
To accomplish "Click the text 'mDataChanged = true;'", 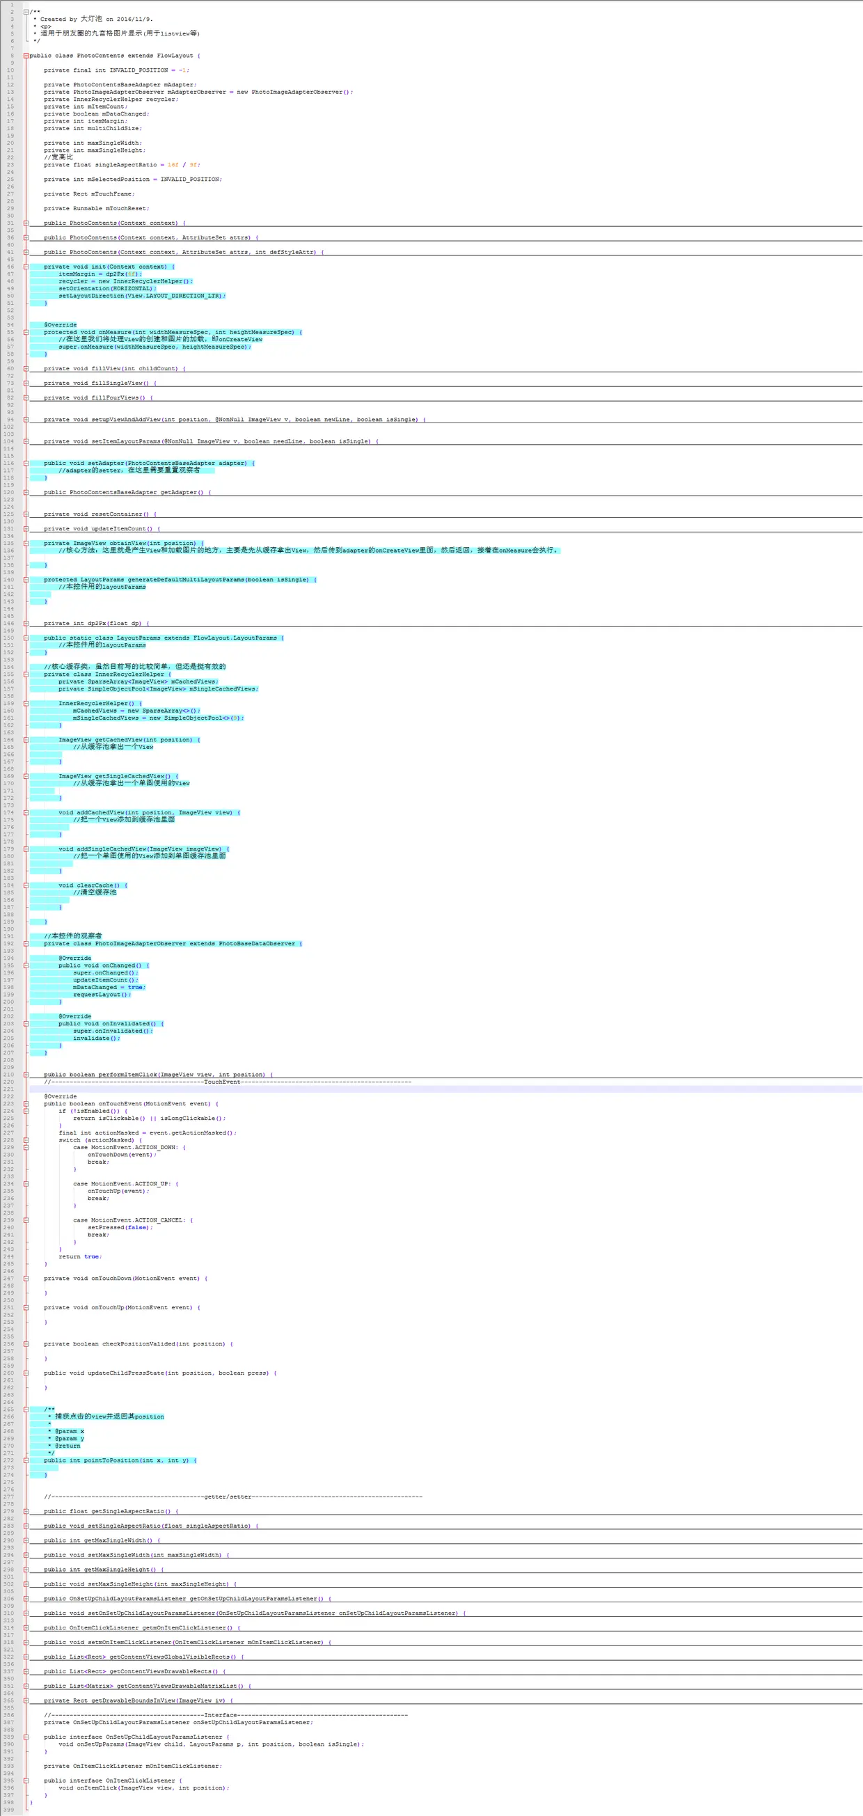I will pyautogui.click(x=109, y=987).
